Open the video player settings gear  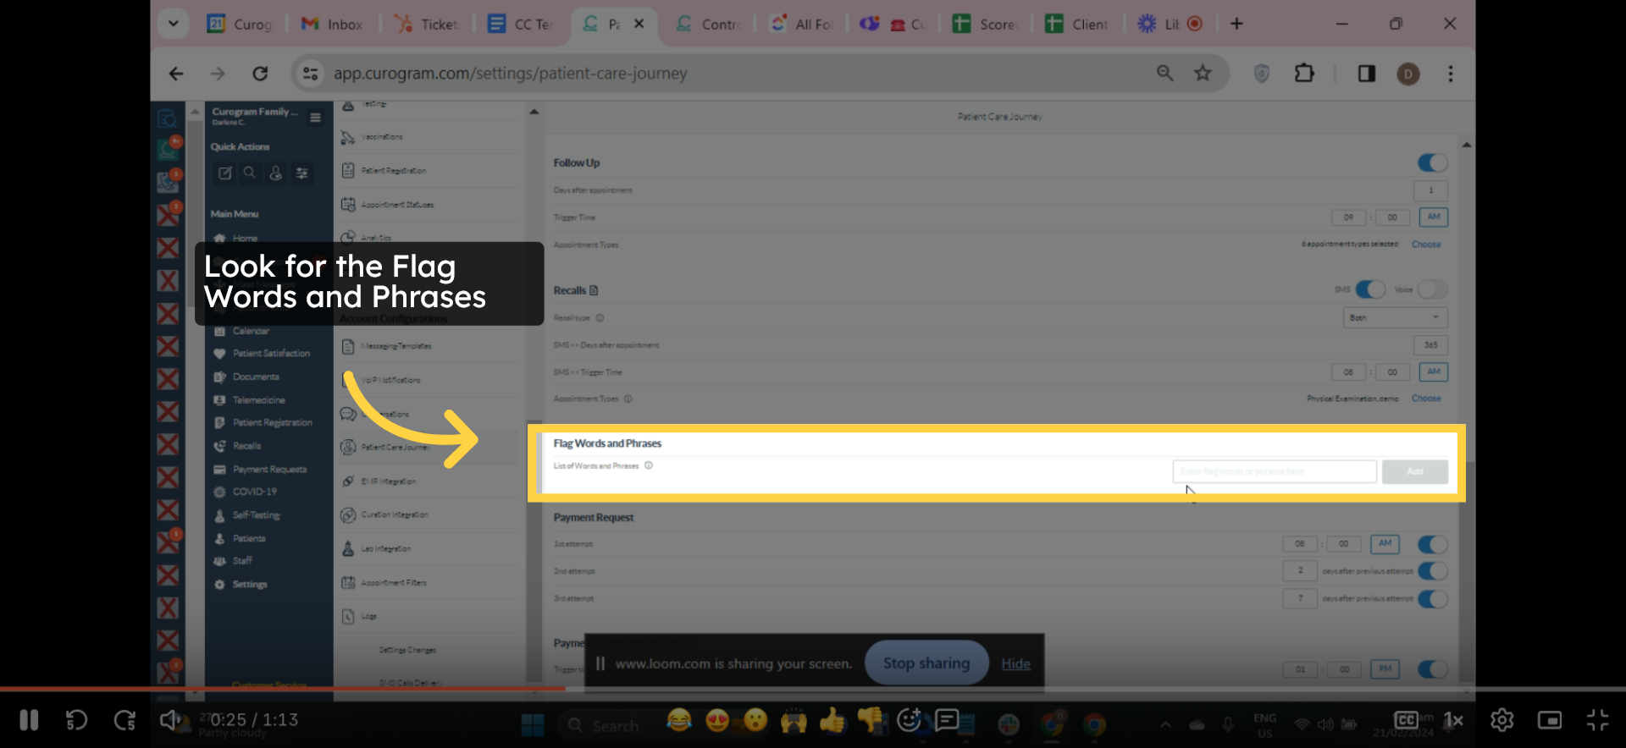(x=1502, y=720)
